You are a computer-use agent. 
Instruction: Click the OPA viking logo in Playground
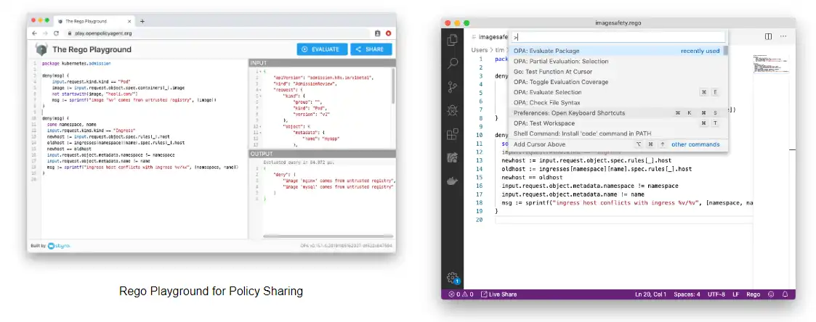click(x=41, y=49)
